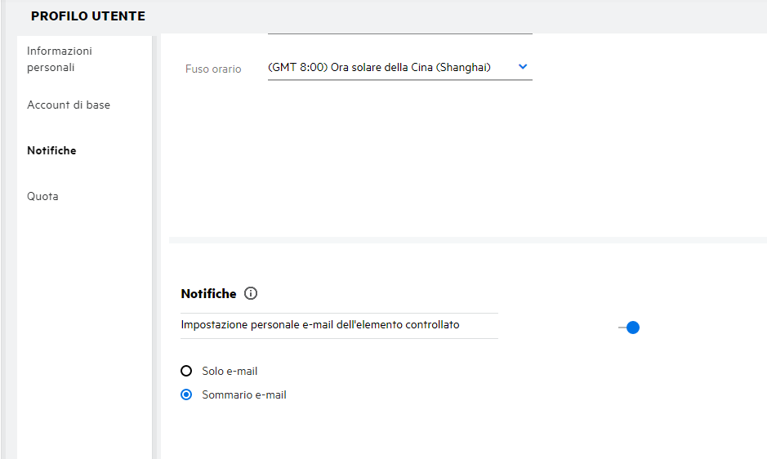Screen dimensions: 767x459
Task: Click the Impostazione personale e-mail setting text
Action: (x=319, y=325)
